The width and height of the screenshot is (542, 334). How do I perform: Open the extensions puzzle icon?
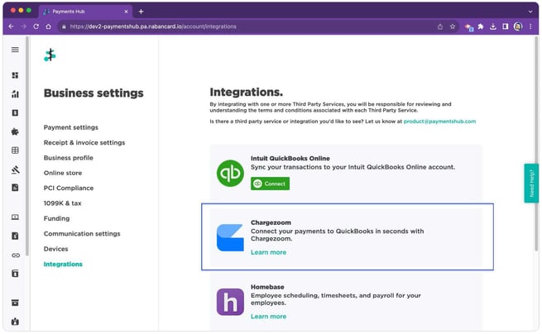[x=481, y=26]
